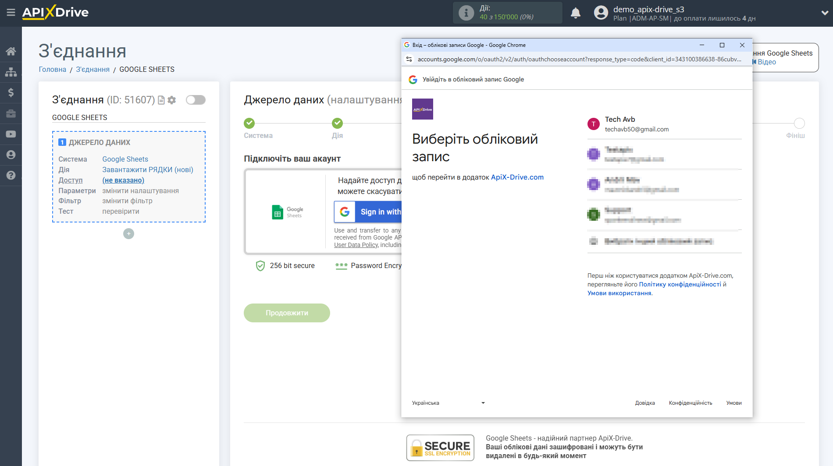The width and height of the screenshot is (833, 466).
Task: Open the notifications bell
Action: 576,13
